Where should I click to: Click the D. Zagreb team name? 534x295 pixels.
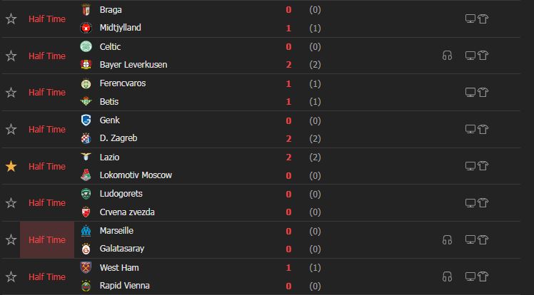(119, 138)
